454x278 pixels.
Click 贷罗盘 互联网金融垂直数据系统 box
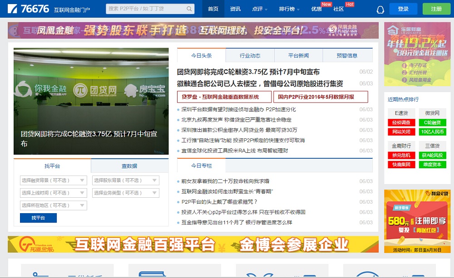(x=224, y=97)
